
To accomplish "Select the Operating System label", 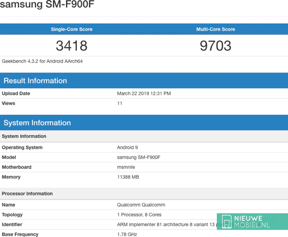I will click(x=22, y=147).
